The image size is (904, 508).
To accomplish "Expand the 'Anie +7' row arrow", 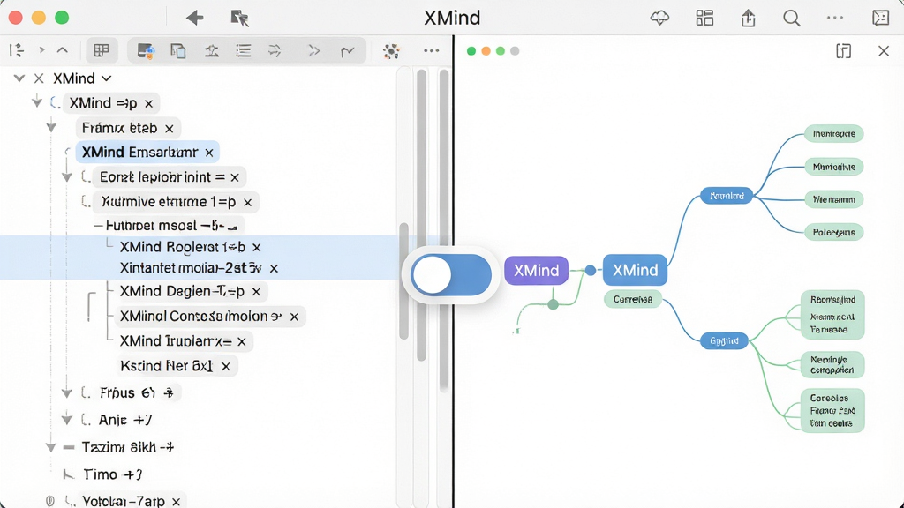I will click(67, 419).
